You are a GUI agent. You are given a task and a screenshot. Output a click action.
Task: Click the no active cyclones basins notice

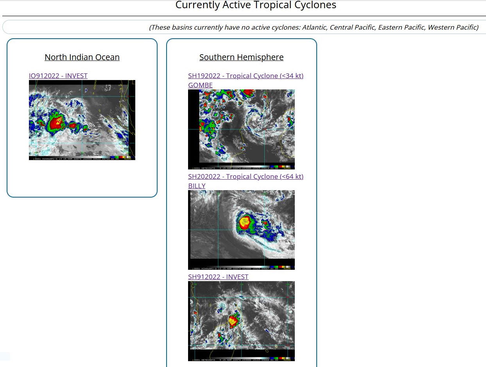pos(314,27)
